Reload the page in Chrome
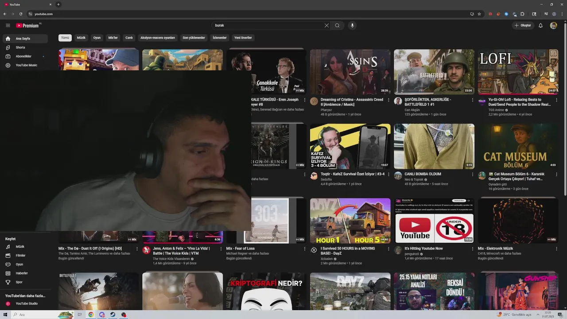 (x=20, y=14)
